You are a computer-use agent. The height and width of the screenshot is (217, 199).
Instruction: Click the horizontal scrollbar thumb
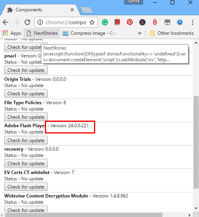click(84, 215)
